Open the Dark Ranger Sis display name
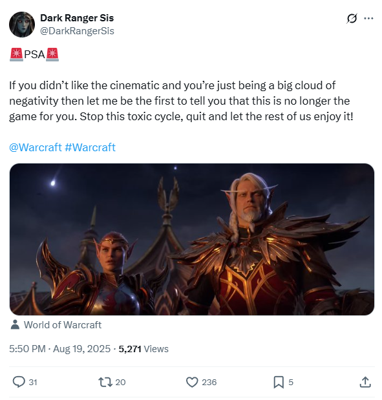This screenshot has height=400, width=382. click(77, 18)
